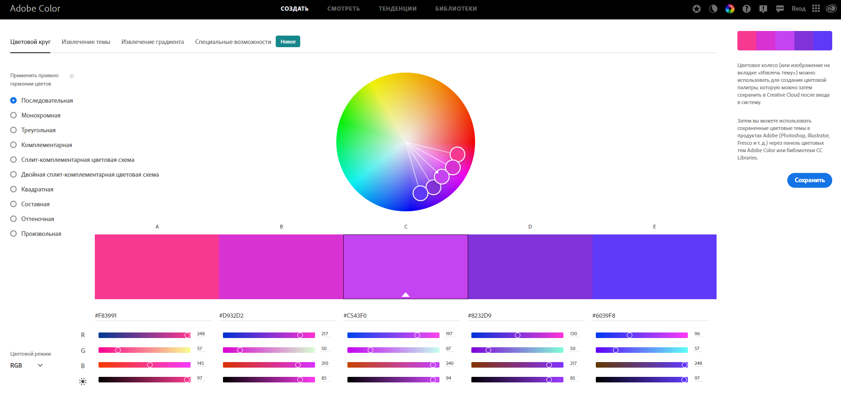This screenshot has height=406, width=841.
Task: Open the ТЕНДЕНЦИИ menu item
Action: pos(398,9)
